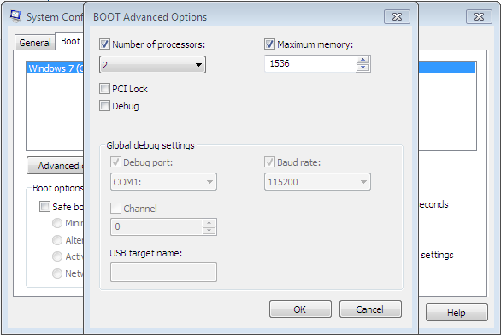This screenshot has height=335, width=501.
Task: Open the Number of processors dropdown
Action: coord(152,65)
